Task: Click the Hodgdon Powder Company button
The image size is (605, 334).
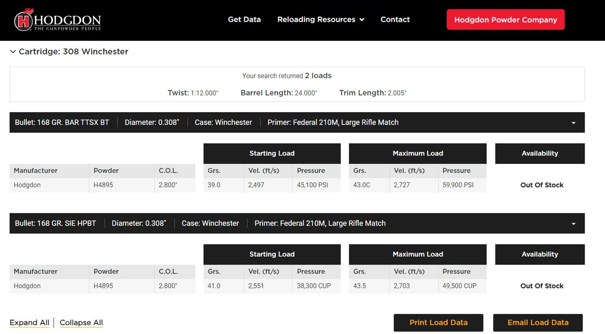Action: click(x=506, y=20)
